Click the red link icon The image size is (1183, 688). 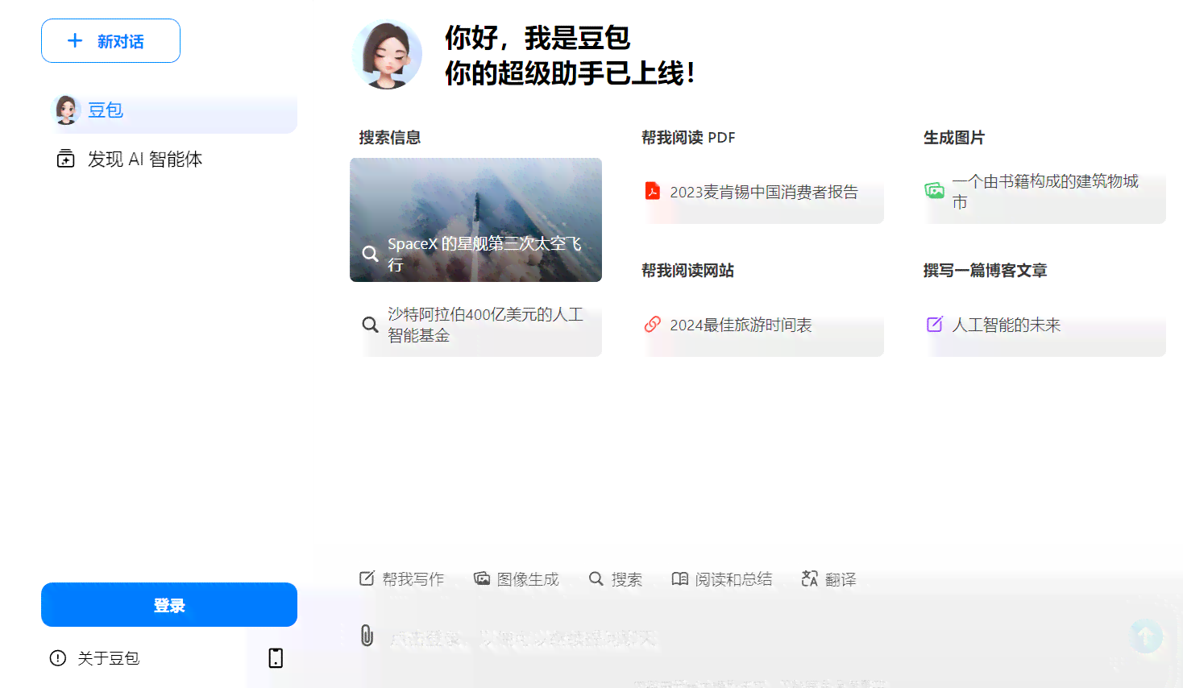tap(653, 324)
